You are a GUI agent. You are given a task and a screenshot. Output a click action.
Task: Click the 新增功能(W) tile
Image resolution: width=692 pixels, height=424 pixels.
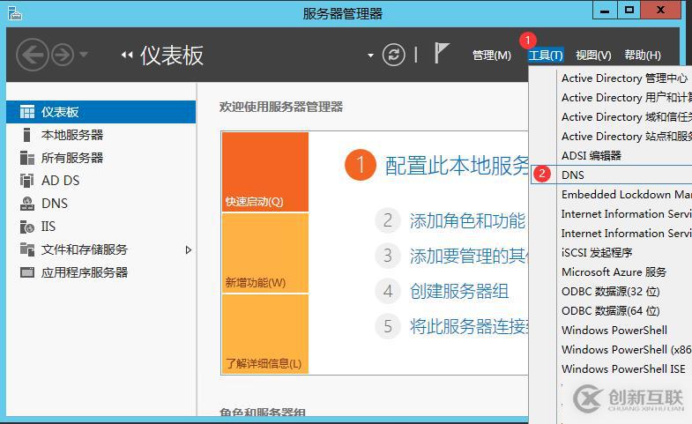pyautogui.click(x=265, y=253)
